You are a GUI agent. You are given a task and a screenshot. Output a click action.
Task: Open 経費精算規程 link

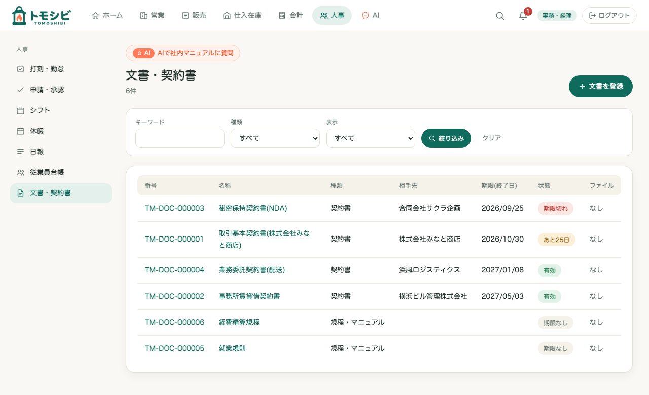239,322
